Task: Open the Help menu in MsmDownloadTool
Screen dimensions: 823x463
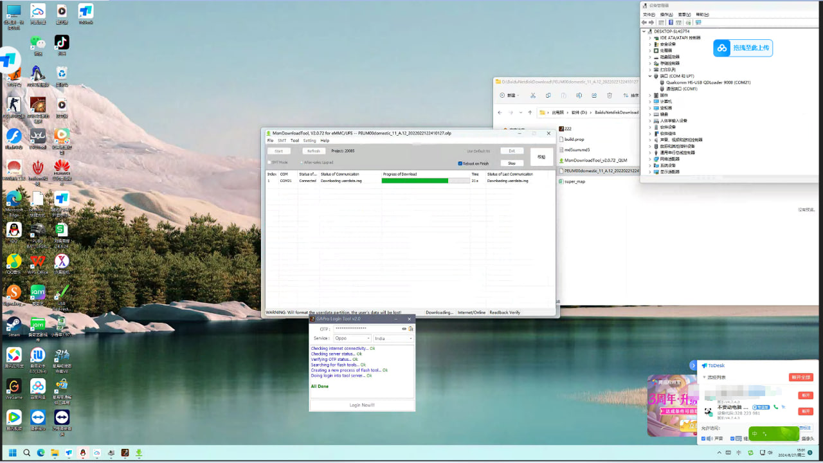Action: tap(325, 140)
